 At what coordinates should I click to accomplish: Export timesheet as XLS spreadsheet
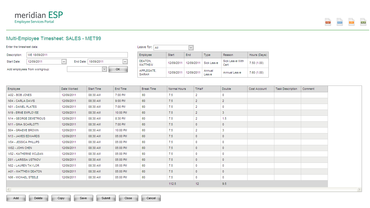363,22
